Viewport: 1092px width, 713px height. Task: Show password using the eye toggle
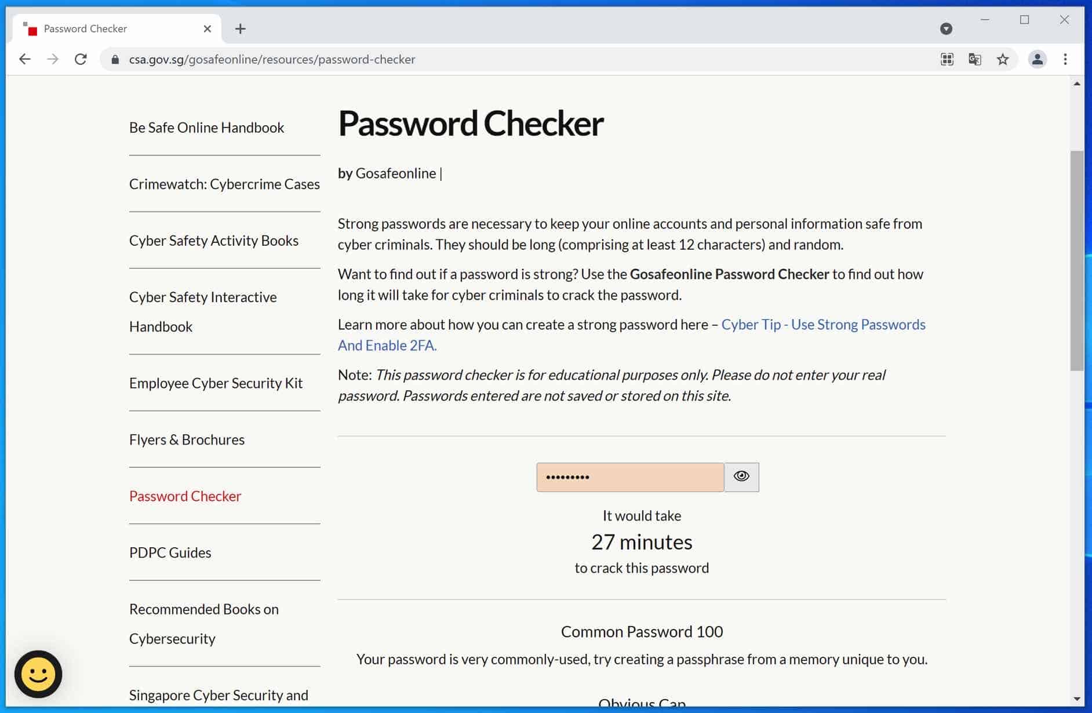tap(741, 476)
